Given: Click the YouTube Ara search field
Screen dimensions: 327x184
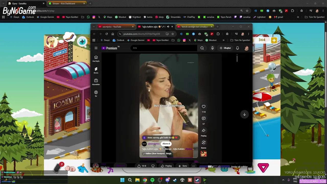Looking at the screenshot, I should (x=164, y=48).
